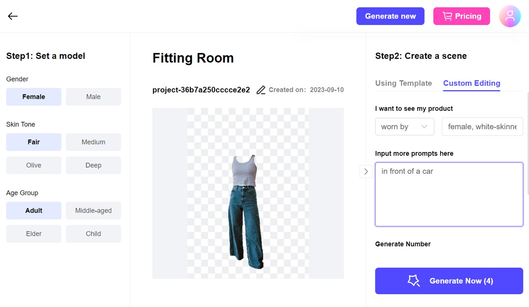
Task: Switch to the Using Template tab
Action: [x=403, y=83]
